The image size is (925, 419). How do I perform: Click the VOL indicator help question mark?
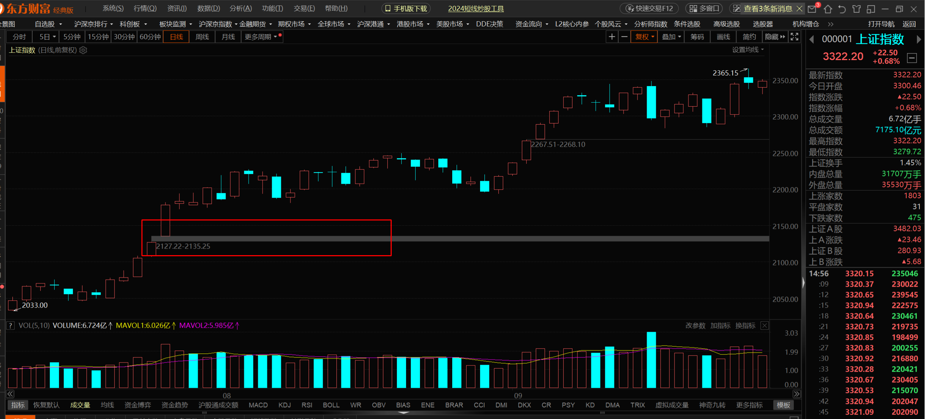11,326
